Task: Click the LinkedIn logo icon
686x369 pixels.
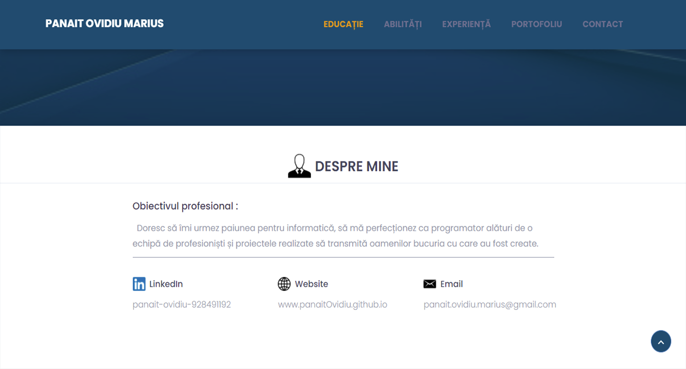Action: [x=139, y=284]
